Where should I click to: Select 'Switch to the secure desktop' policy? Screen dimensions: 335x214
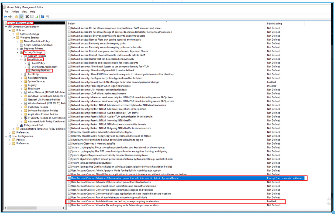[115, 202]
